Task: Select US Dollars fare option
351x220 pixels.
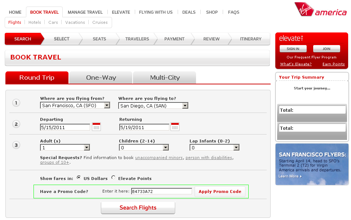Action: tap(79, 177)
